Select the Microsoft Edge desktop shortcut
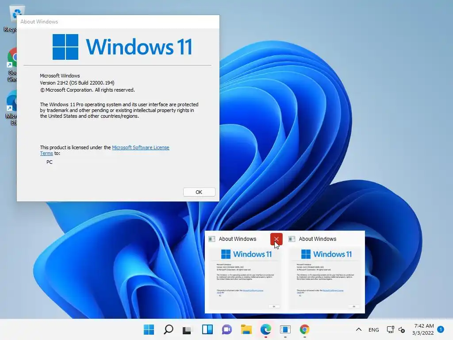453x340 pixels. click(x=12, y=108)
